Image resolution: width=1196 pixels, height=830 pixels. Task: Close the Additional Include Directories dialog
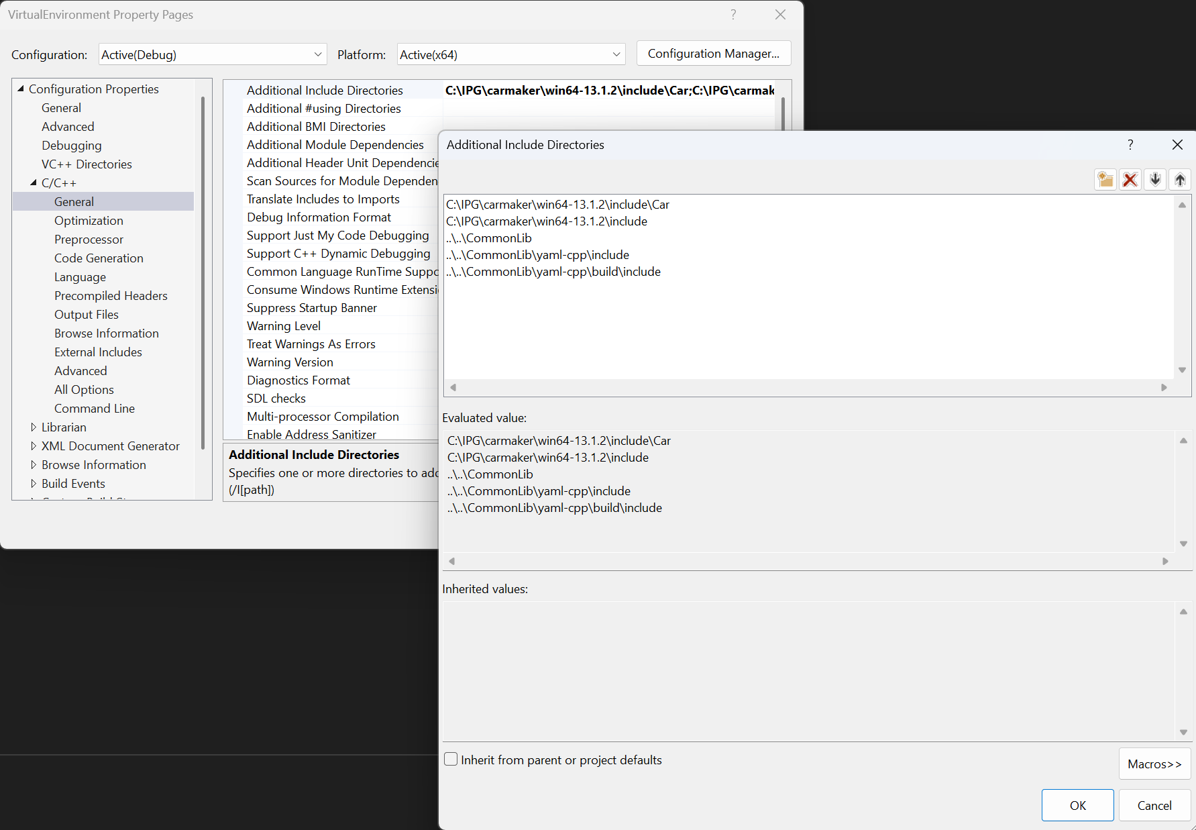(1177, 145)
